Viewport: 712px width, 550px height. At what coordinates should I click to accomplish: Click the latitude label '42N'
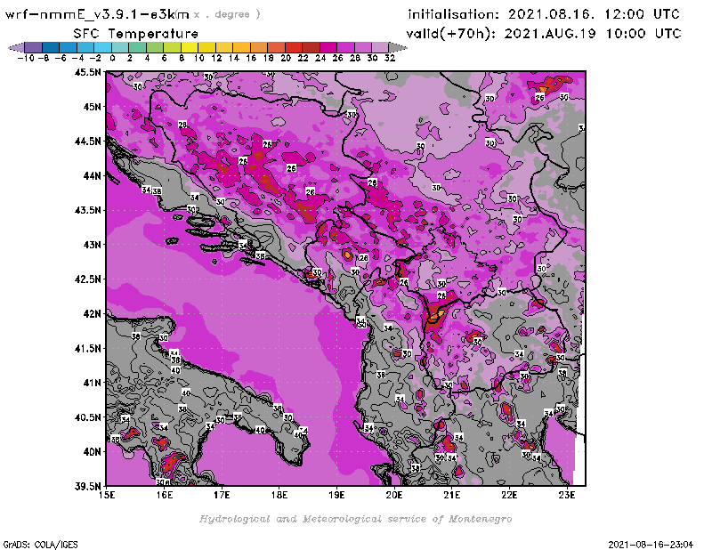click(x=92, y=313)
